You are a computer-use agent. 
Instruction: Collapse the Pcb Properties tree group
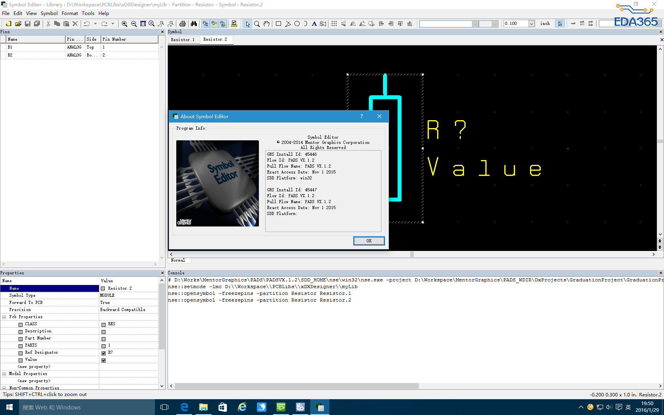click(4, 317)
